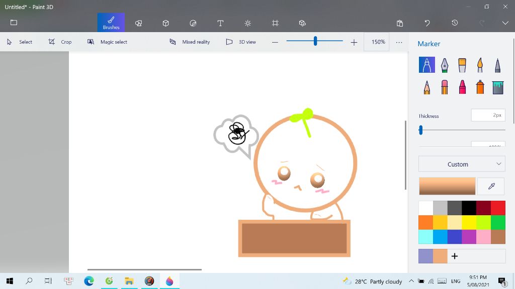Select the Watercolor brush
The height and width of the screenshot is (289, 515).
480,65
